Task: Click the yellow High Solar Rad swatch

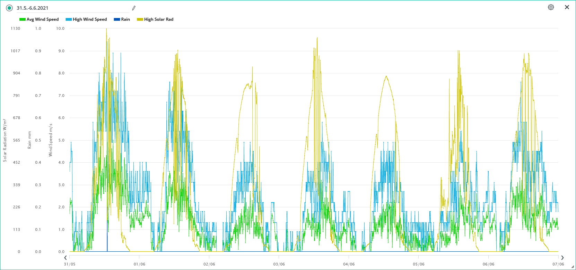Action: pyautogui.click(x=140, y=19)
